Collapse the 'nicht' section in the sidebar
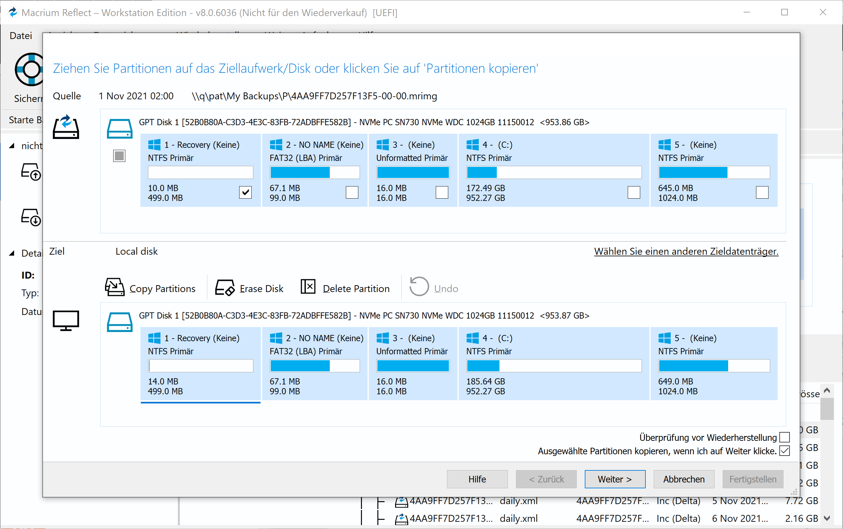Screen dimensions: 843x529 click(x=11, y=146)
